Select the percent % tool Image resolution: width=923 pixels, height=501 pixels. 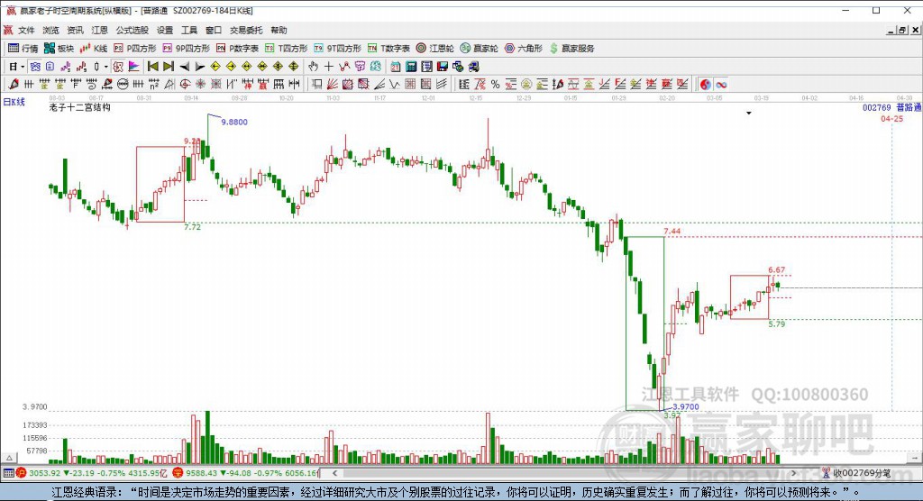click(x=495, y=84)
